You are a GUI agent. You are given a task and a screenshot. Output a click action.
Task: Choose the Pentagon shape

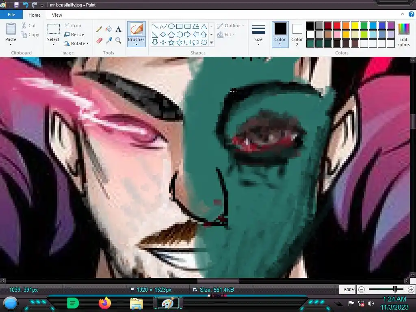coord(171,35)
